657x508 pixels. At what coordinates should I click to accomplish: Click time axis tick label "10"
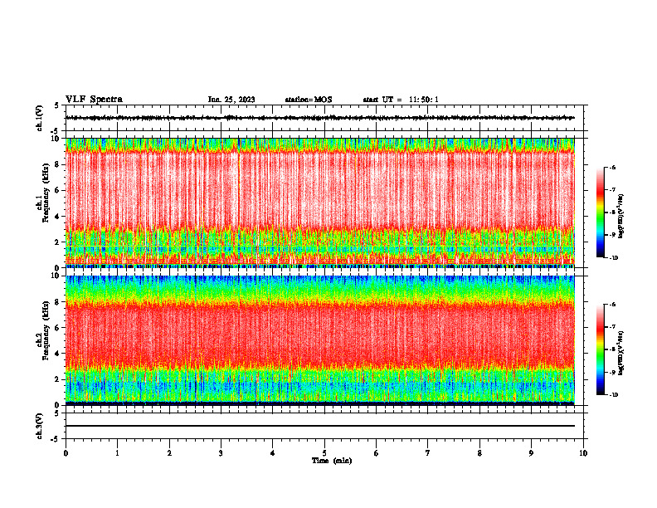[583, 453]
